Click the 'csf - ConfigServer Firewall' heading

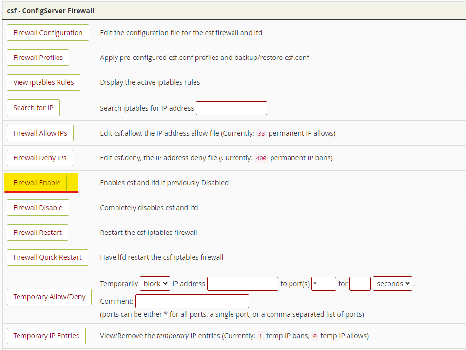click(51, 11)
